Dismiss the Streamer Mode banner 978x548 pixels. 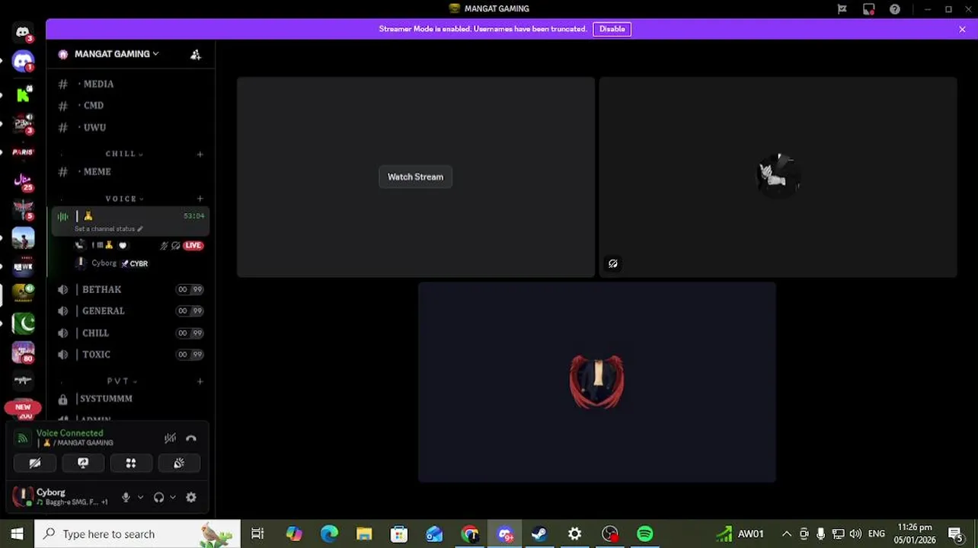click(x=962, y=29)
